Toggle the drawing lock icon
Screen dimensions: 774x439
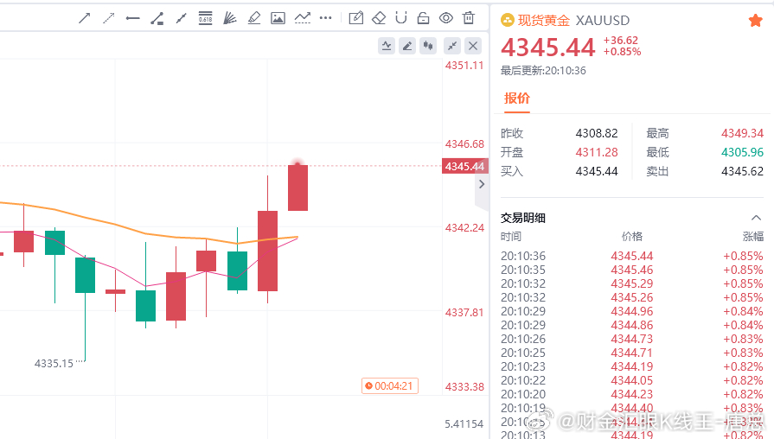(424, 18)
